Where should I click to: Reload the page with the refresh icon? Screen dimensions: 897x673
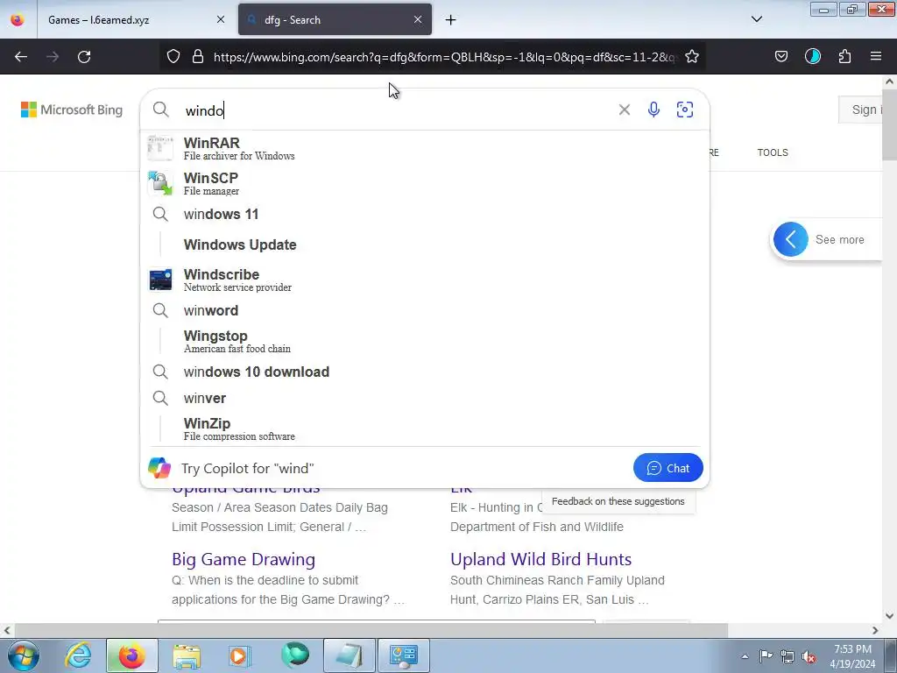point(84,57)
